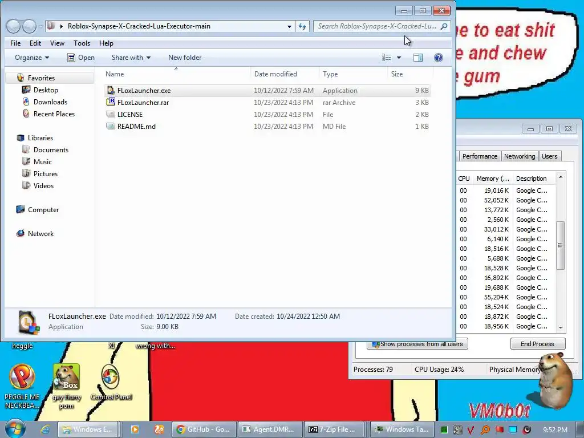584x438 pixels.
Task: Sort by Date modified column header
Action: point(285,74)
